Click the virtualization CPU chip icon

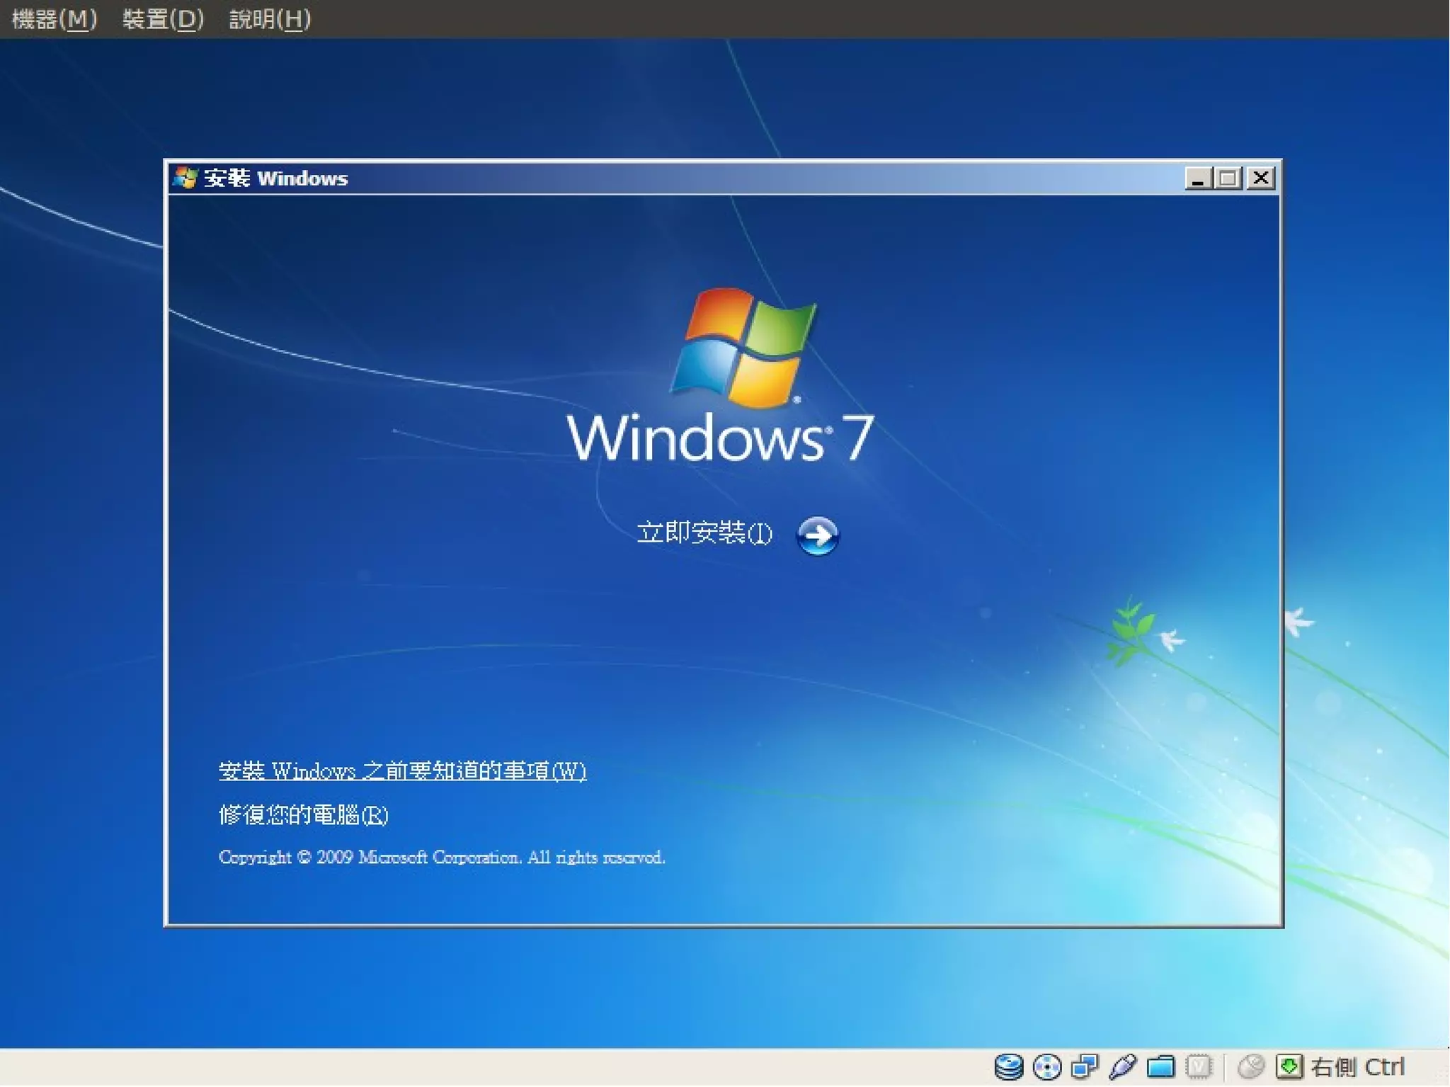(1199, 1066)
